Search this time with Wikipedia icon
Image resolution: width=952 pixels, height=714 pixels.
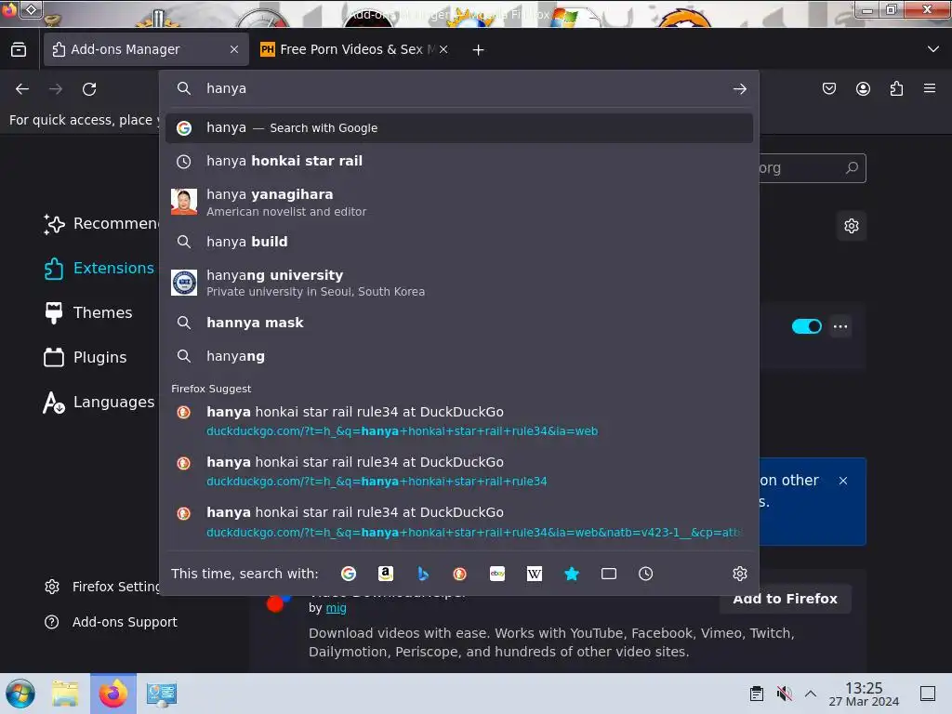[535, 574]
